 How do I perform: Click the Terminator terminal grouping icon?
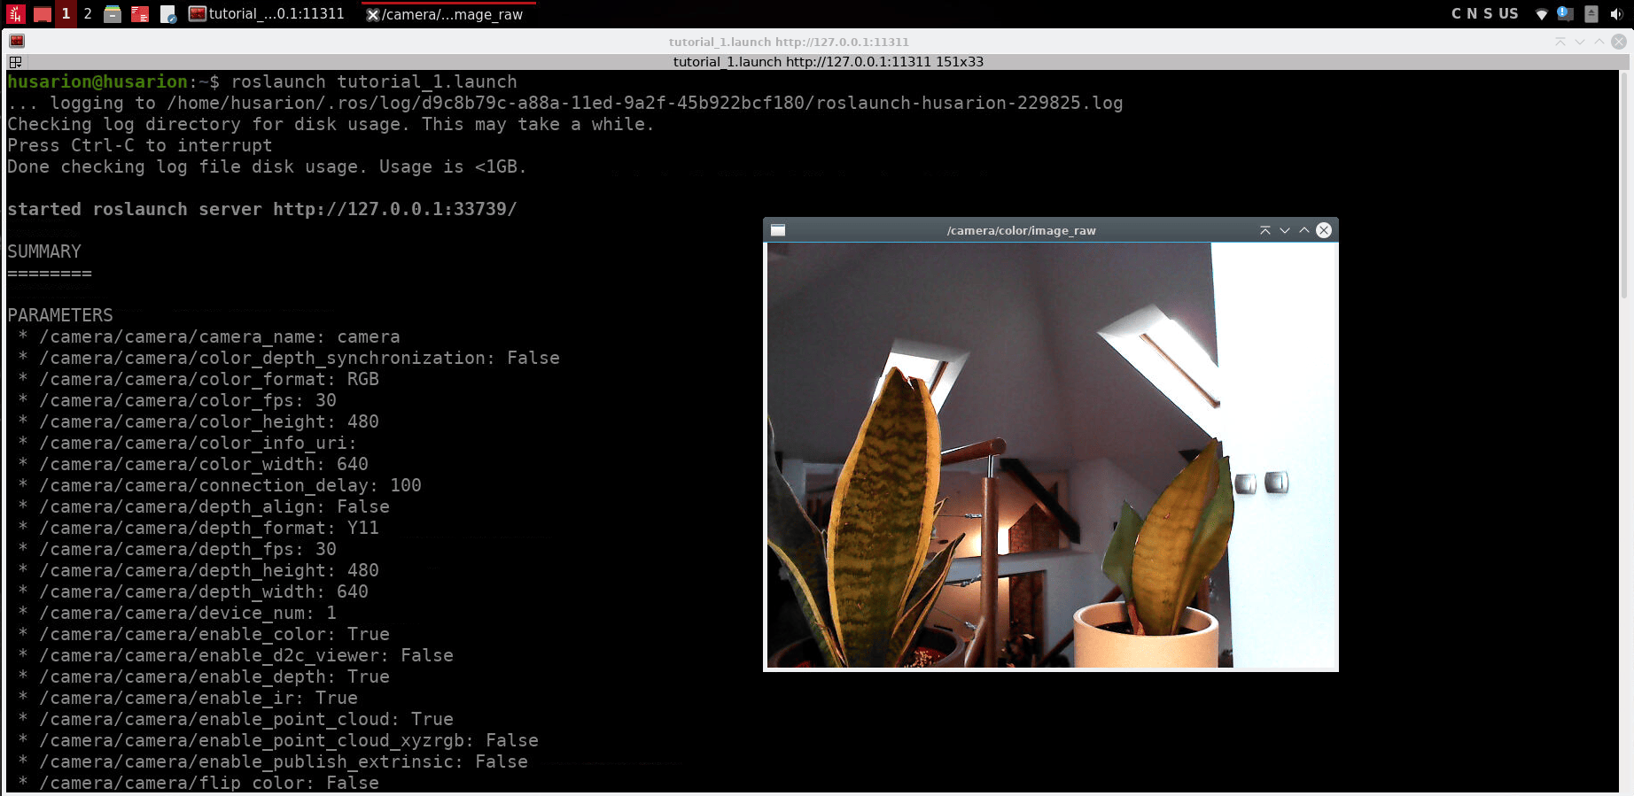(x=15, y=62)
